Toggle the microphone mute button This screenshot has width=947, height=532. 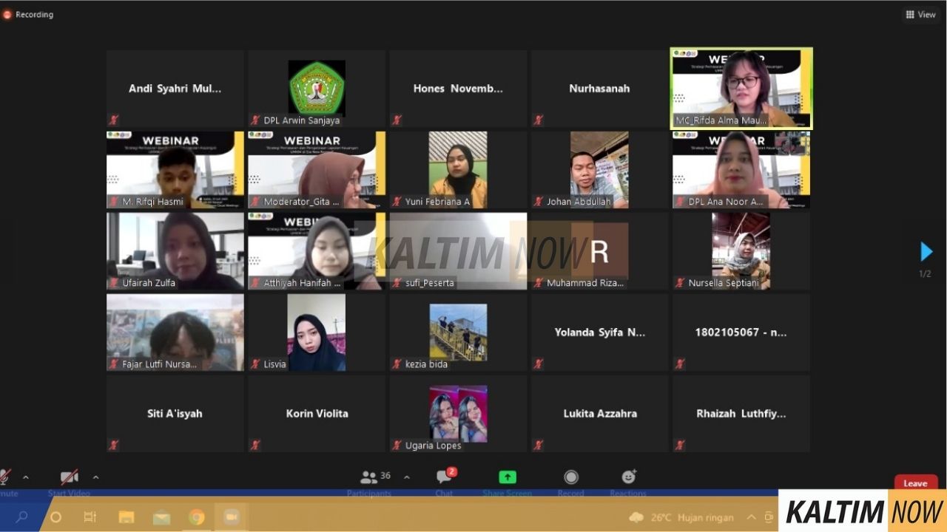[5, 477]
